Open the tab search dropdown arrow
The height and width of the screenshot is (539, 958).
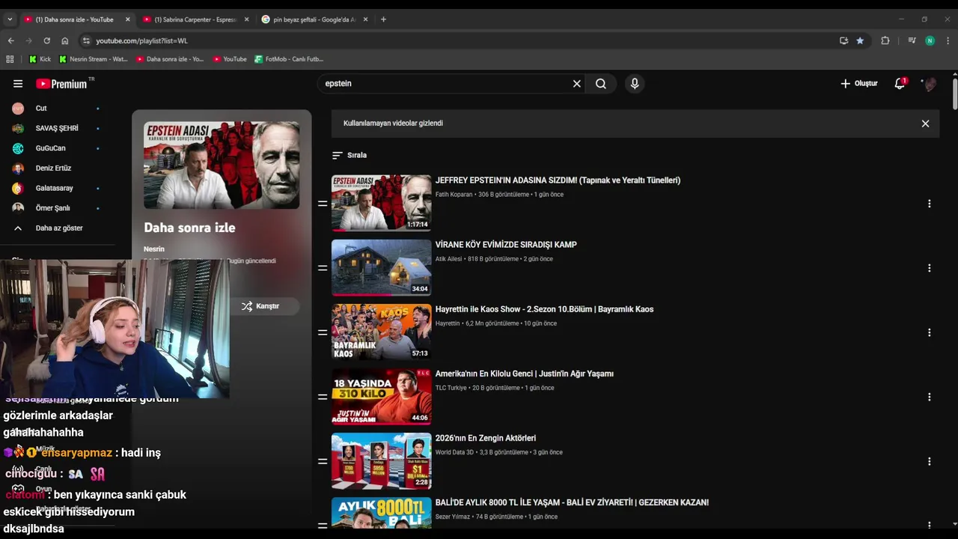click(x=10, y=19)
